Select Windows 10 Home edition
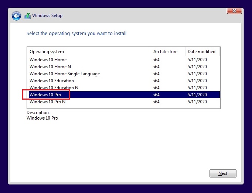Screen dimensions: 252x193 [x=123, y=60]
